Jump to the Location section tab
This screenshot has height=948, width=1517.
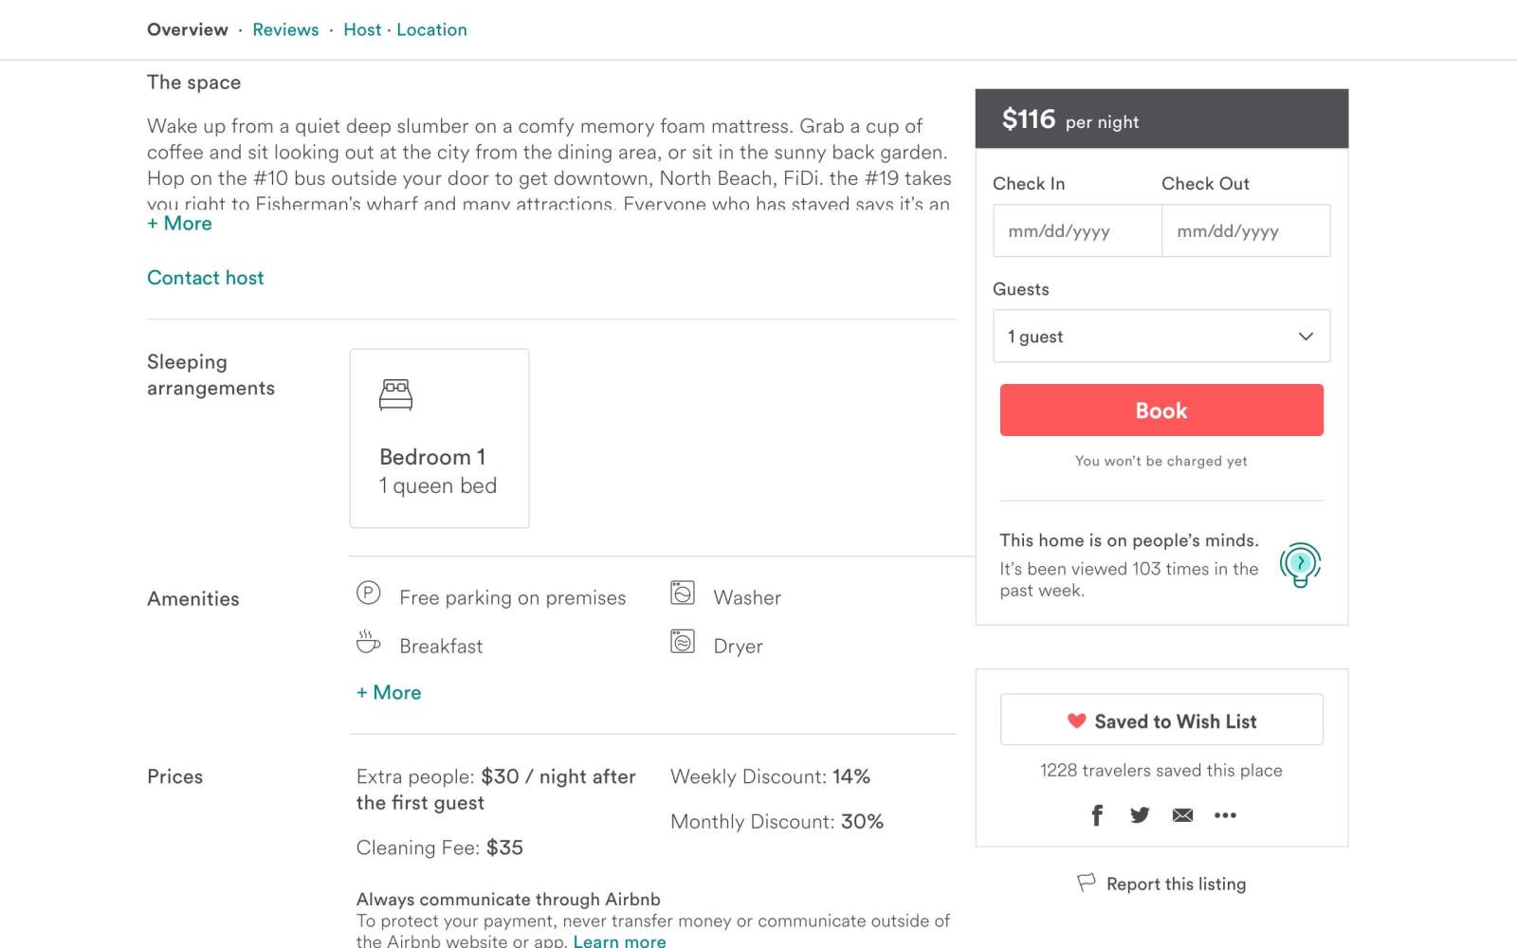(x=431, y=29)
